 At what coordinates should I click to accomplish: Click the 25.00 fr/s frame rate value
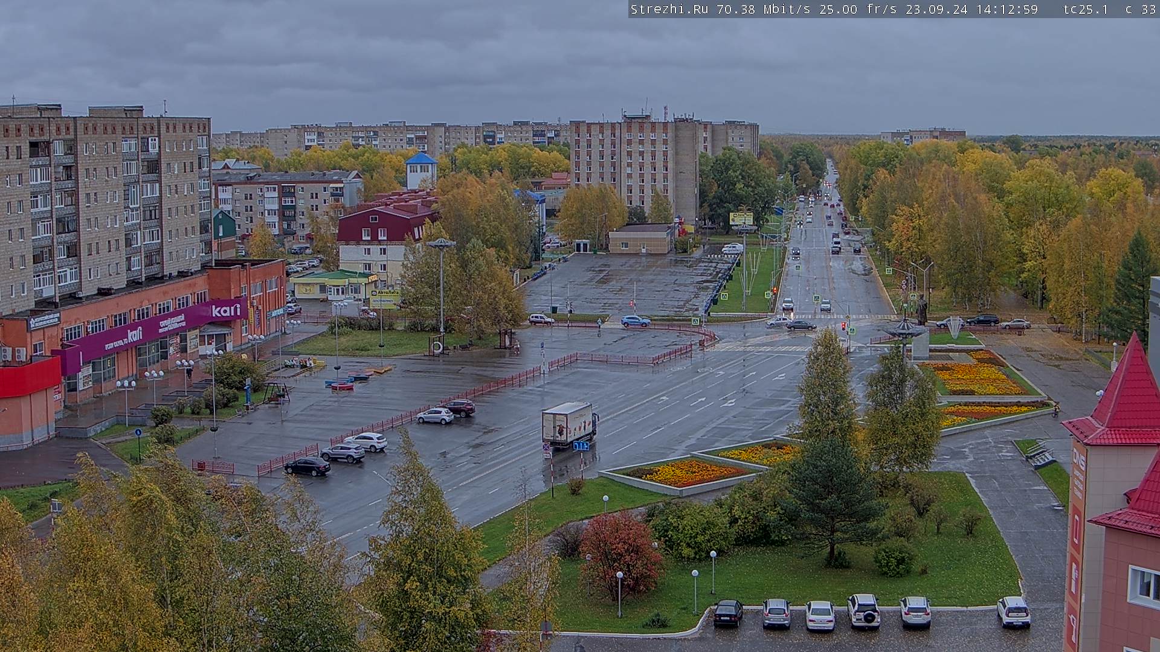pyautogui.click(x=858, y=9)
